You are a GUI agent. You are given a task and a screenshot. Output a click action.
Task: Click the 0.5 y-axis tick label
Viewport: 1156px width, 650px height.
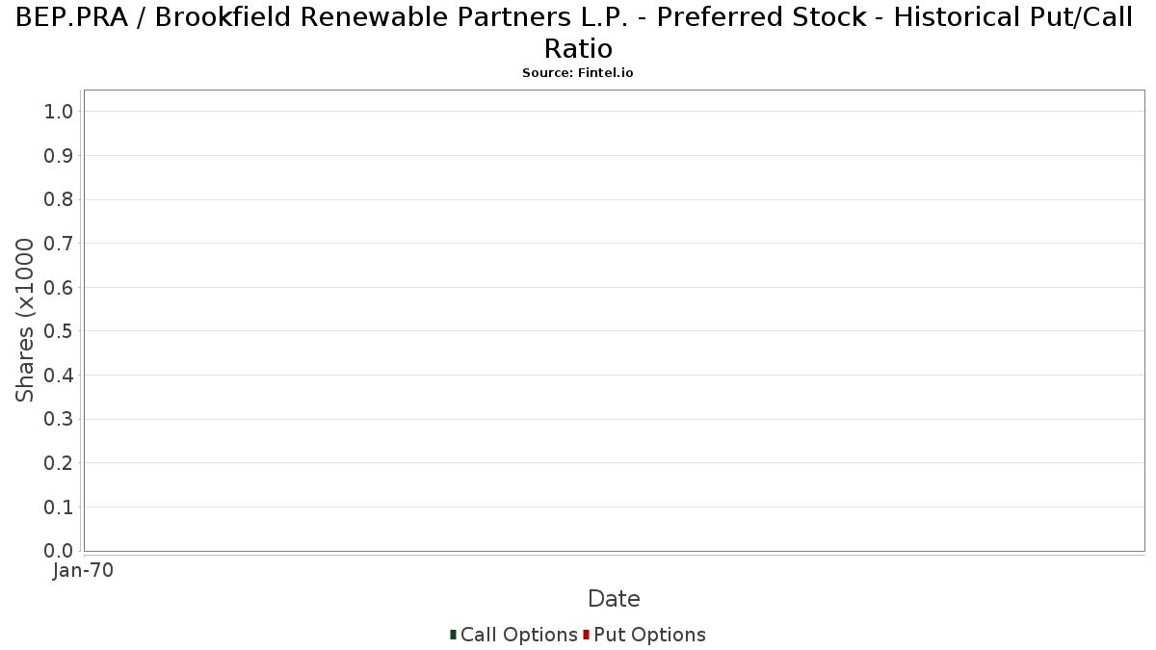click(x=59, y=331)
